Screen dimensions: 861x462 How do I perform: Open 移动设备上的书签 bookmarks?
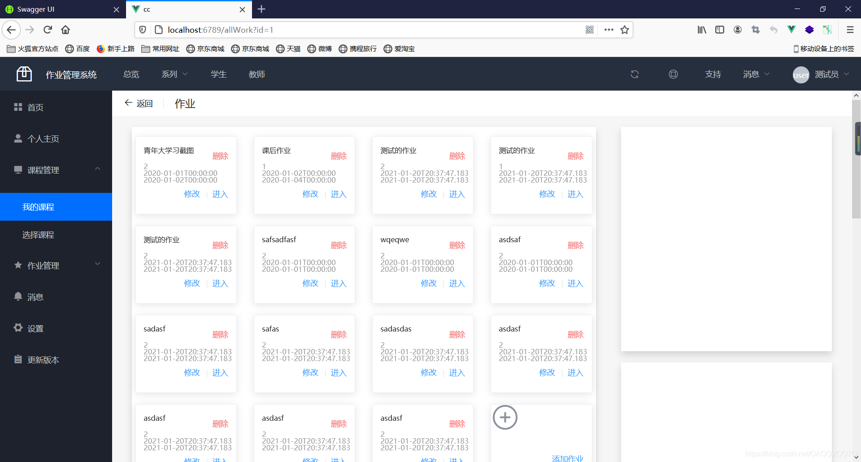(x=824, y=49)
